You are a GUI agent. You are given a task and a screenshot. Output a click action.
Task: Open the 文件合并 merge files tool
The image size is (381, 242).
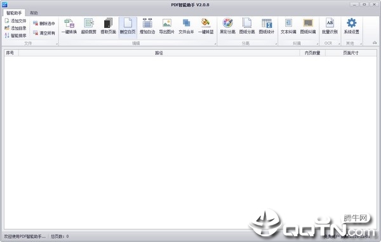point(186,27)
